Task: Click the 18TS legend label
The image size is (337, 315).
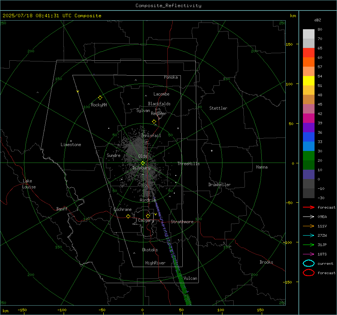Action: click(x=322, y=254)
